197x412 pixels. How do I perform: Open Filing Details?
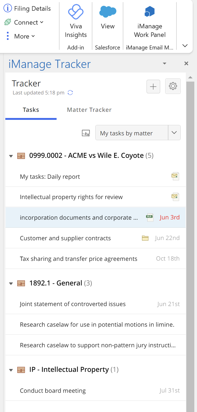point(27,9)
